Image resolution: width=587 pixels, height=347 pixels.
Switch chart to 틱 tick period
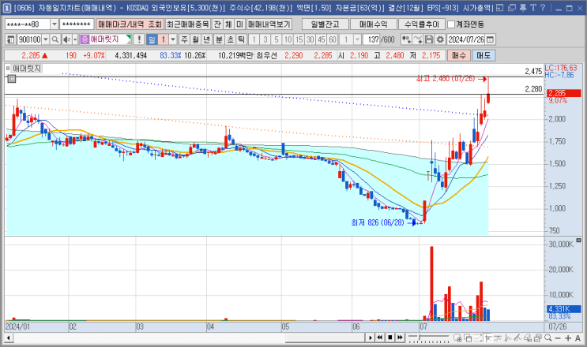[x=242, y=39]
